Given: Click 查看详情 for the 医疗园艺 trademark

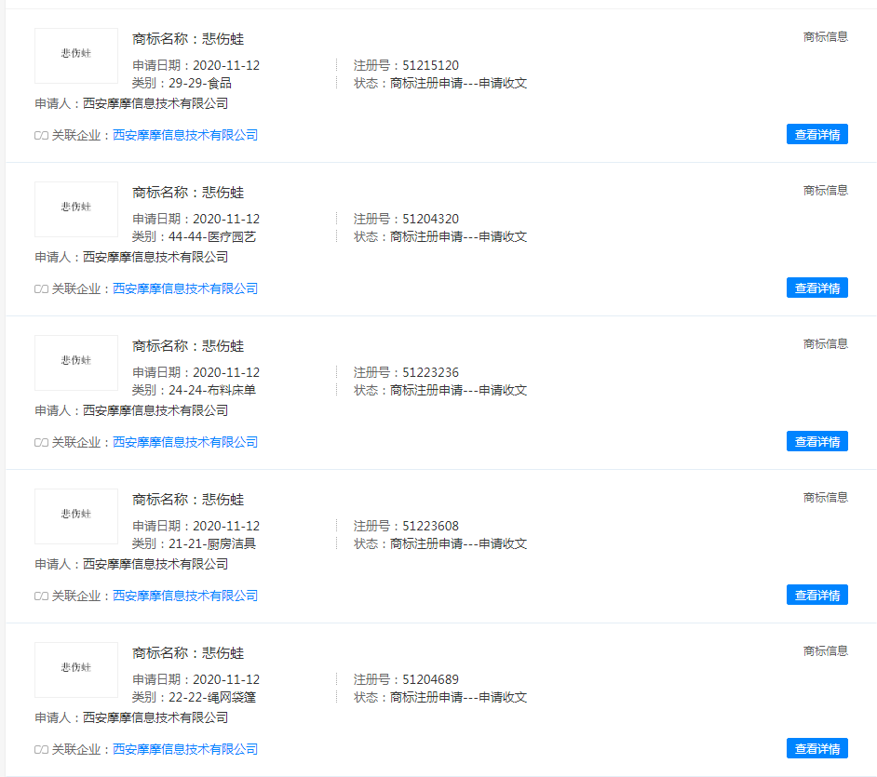Looking at the screenshot, I should point(816,288).
